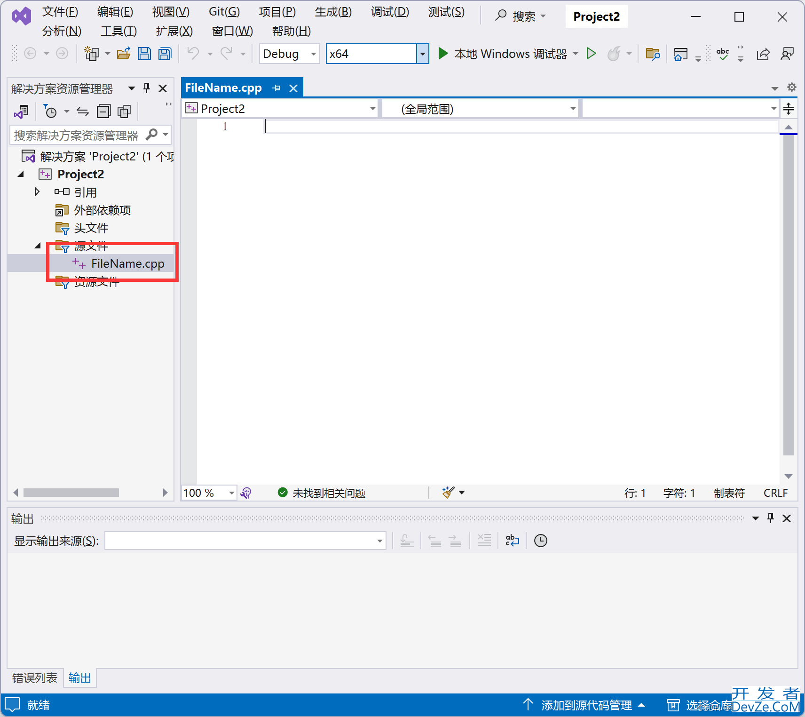Viewport: 805px width, 717px height.
Task: Click the Open File folder icon
Action: point(124,54)
